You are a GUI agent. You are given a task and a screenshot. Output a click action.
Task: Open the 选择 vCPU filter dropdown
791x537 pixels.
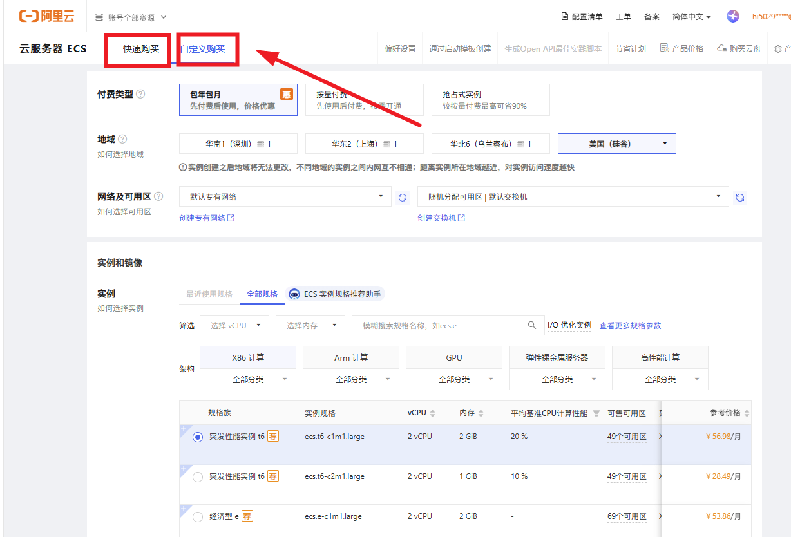(x=234, y=326)
